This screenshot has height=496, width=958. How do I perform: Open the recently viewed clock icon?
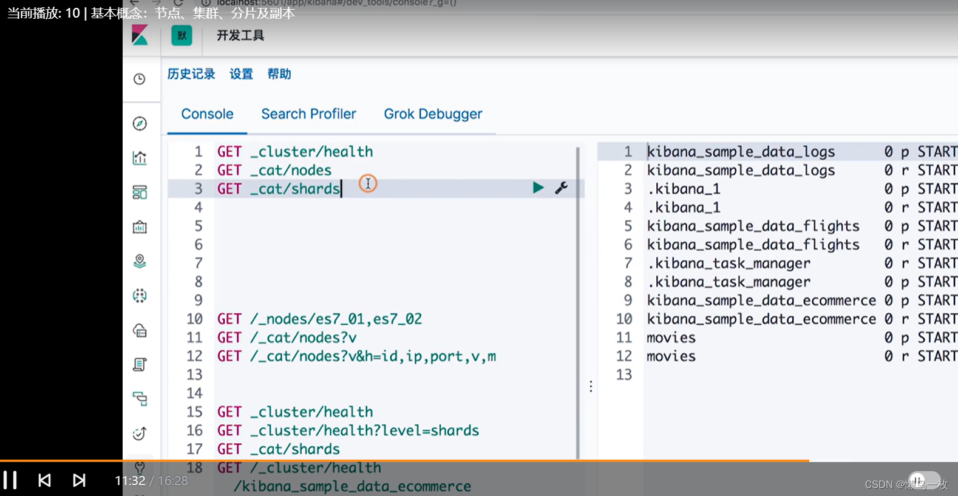click(140, 79)
